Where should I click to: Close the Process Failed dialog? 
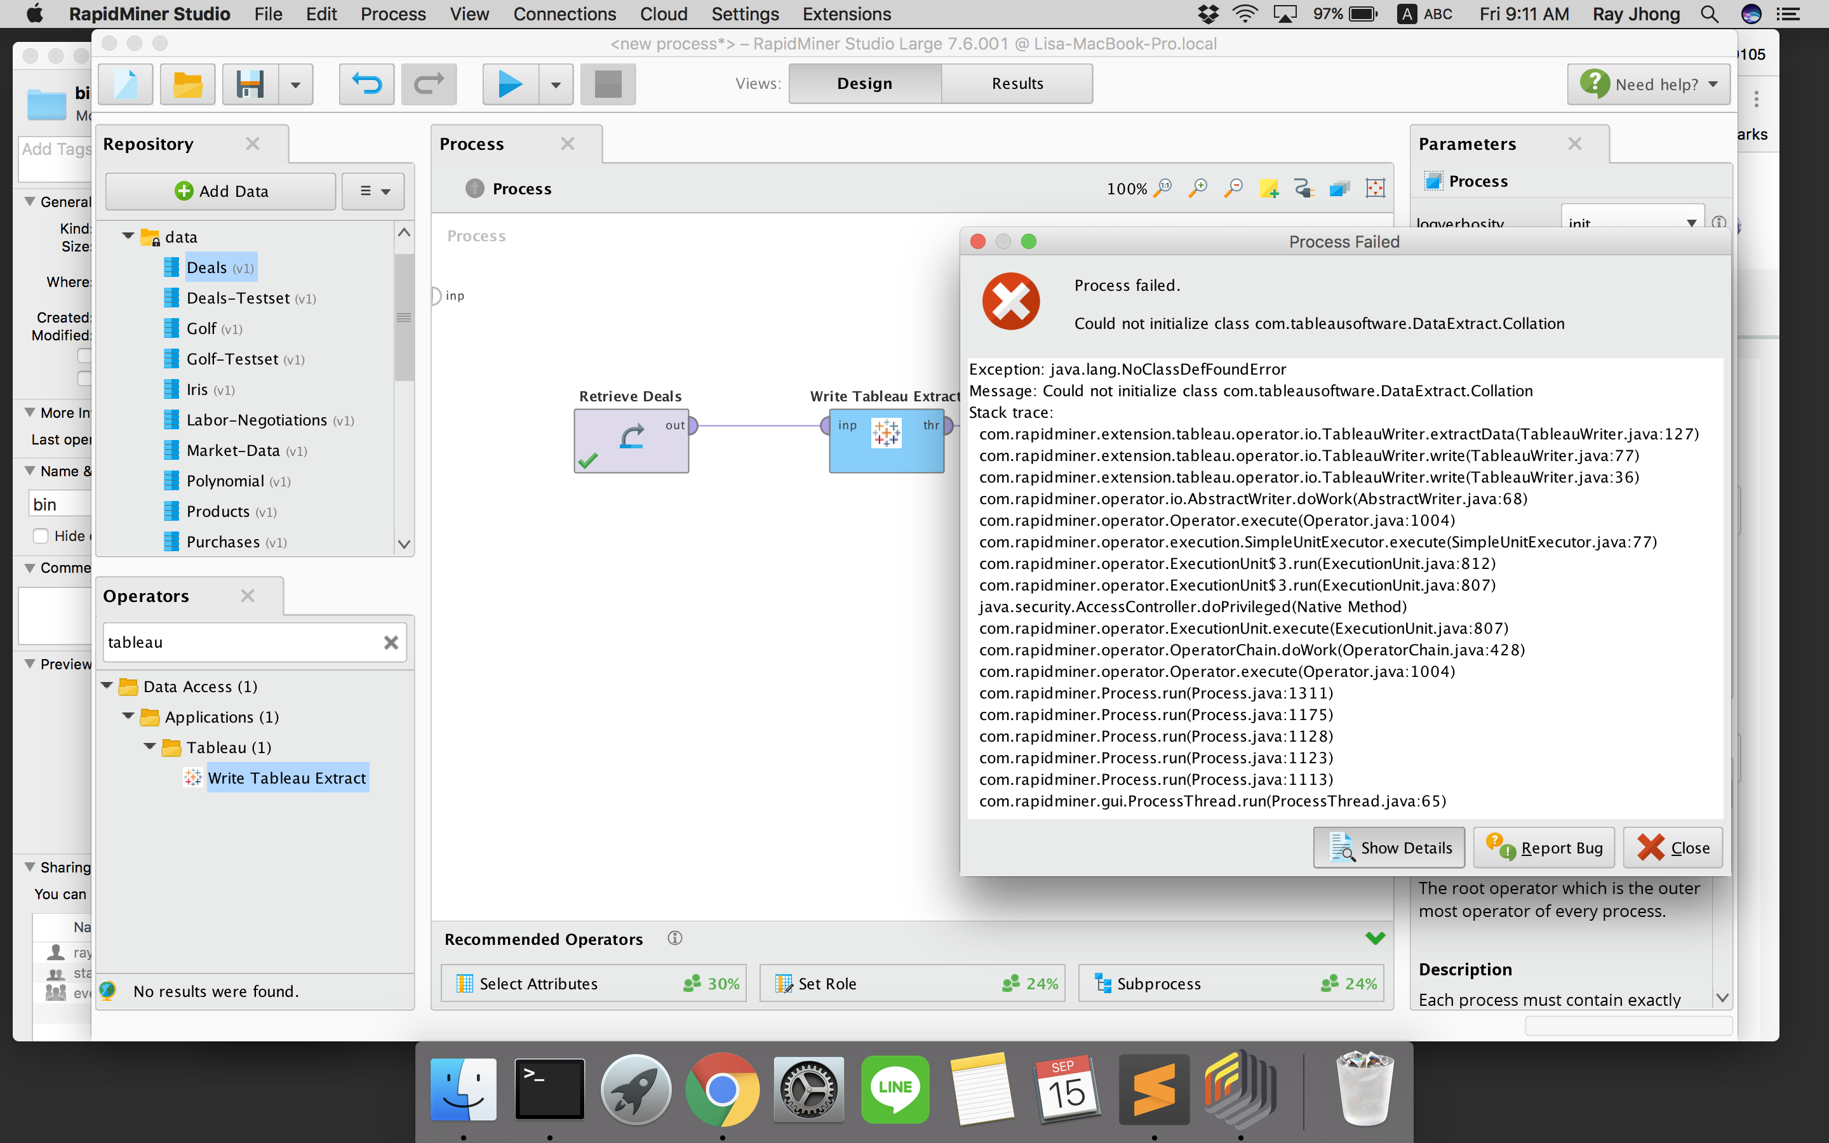(x=1673, y=848)
